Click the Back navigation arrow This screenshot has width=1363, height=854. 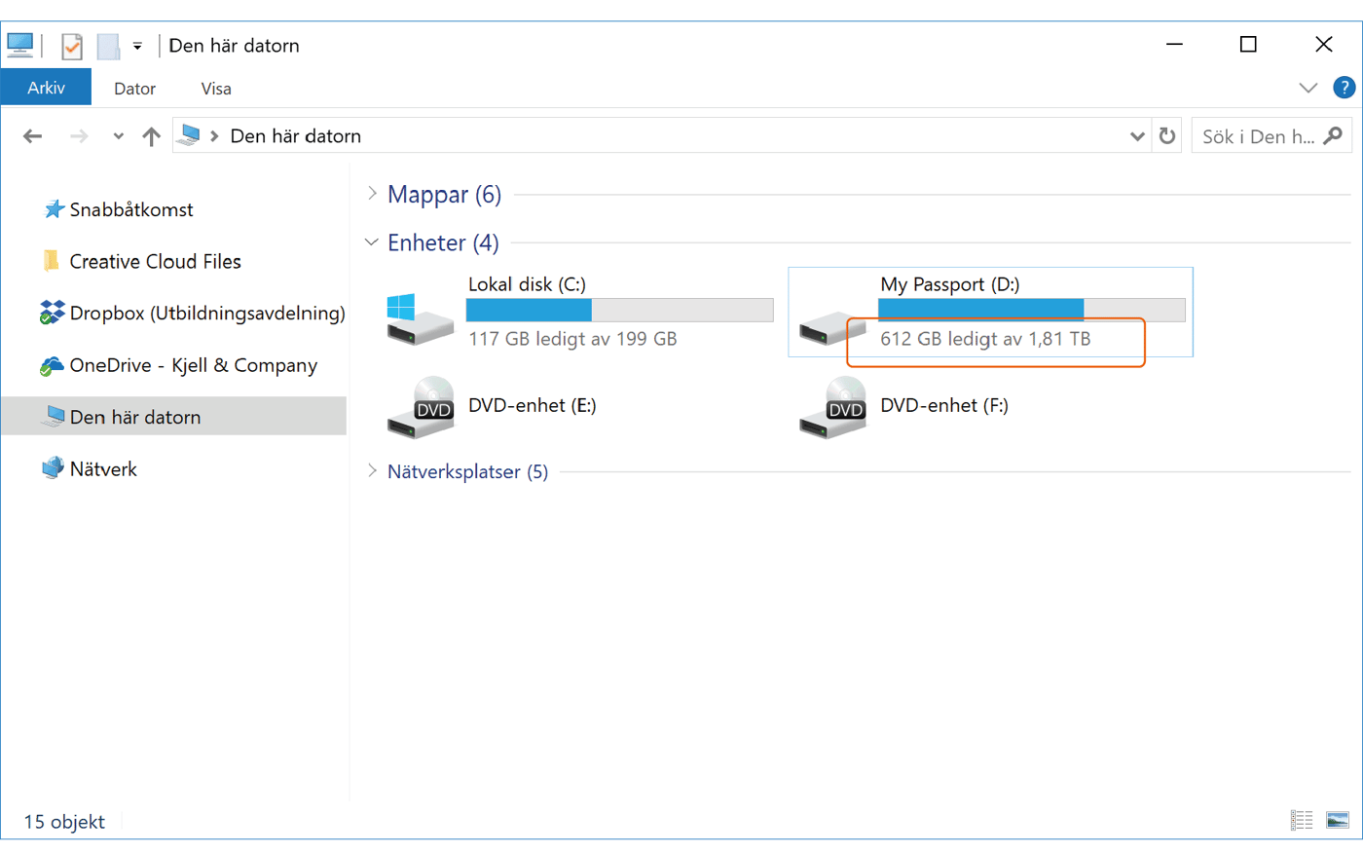tap(33, 136)
